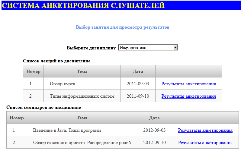Click the Номер column header in seminars table
This screenshot has height=151, width=241.
coord(17,118)
